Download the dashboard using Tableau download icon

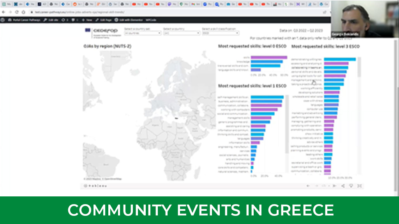352,186
